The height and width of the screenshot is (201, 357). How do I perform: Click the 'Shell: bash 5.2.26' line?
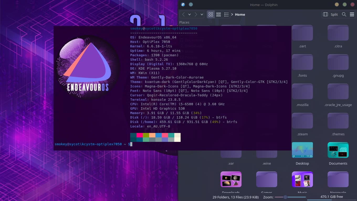click(149, 60)
